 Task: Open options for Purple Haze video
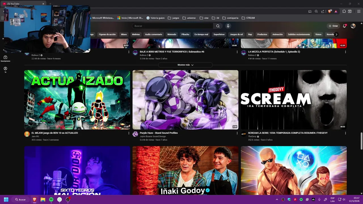237,133
